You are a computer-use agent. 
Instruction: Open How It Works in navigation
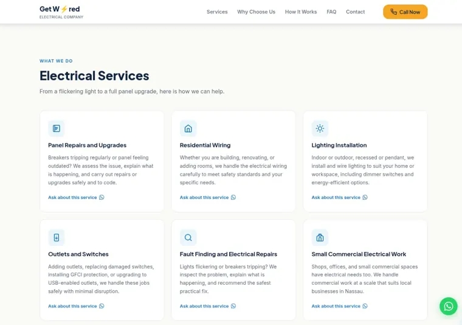click(x=301, y=12)
